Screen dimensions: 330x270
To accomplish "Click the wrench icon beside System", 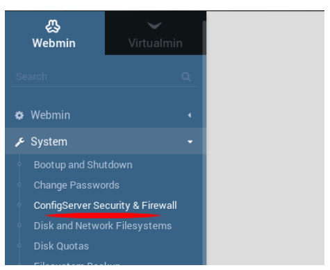I will (x=19, y=142).
